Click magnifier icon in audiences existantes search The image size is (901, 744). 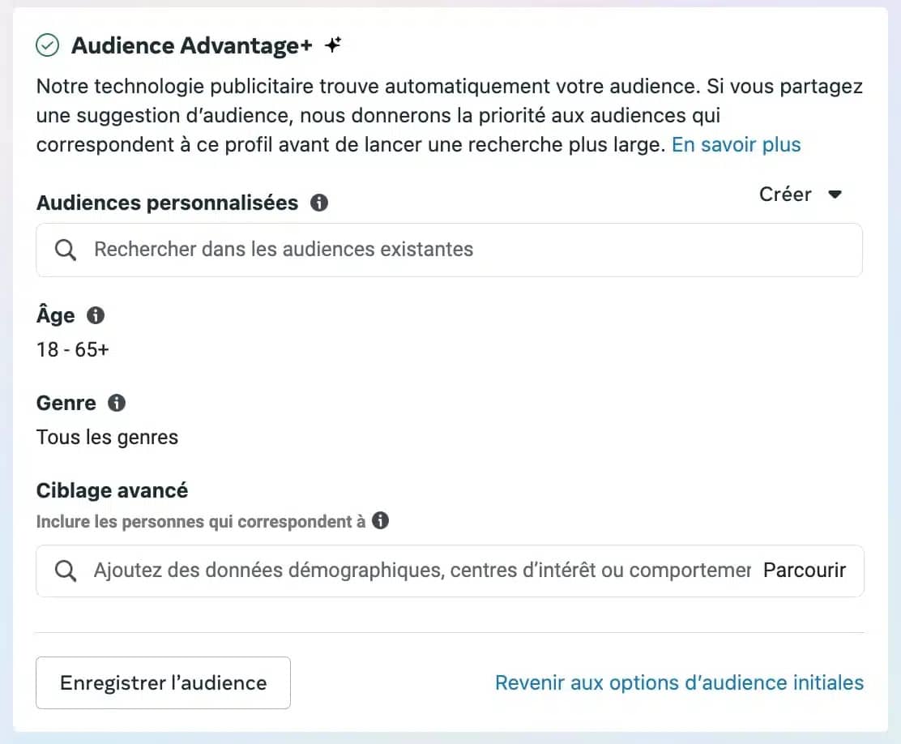(x=65, y=250)
